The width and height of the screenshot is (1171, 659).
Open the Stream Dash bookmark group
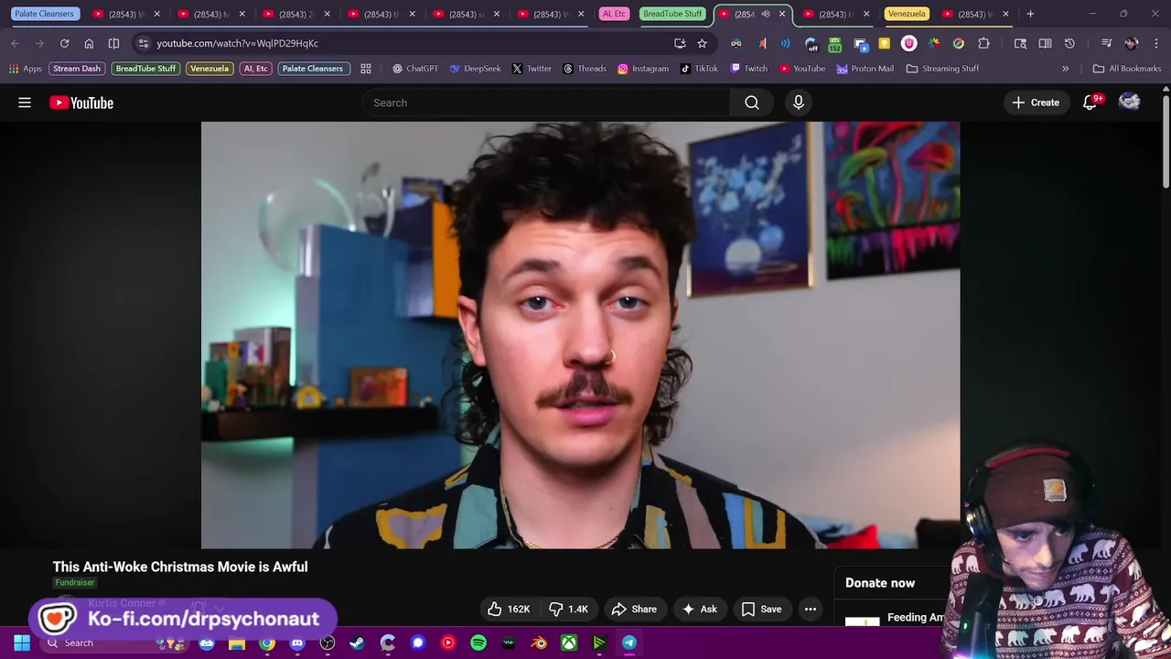[77, 69]
